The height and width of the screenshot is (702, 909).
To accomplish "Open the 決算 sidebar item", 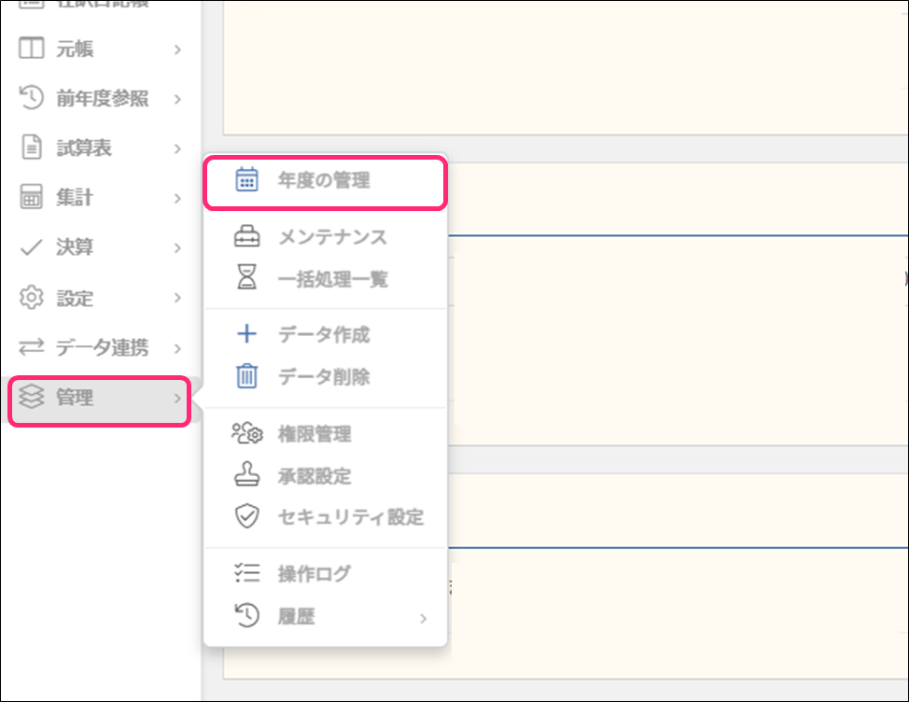I will (x=75, y=248).
